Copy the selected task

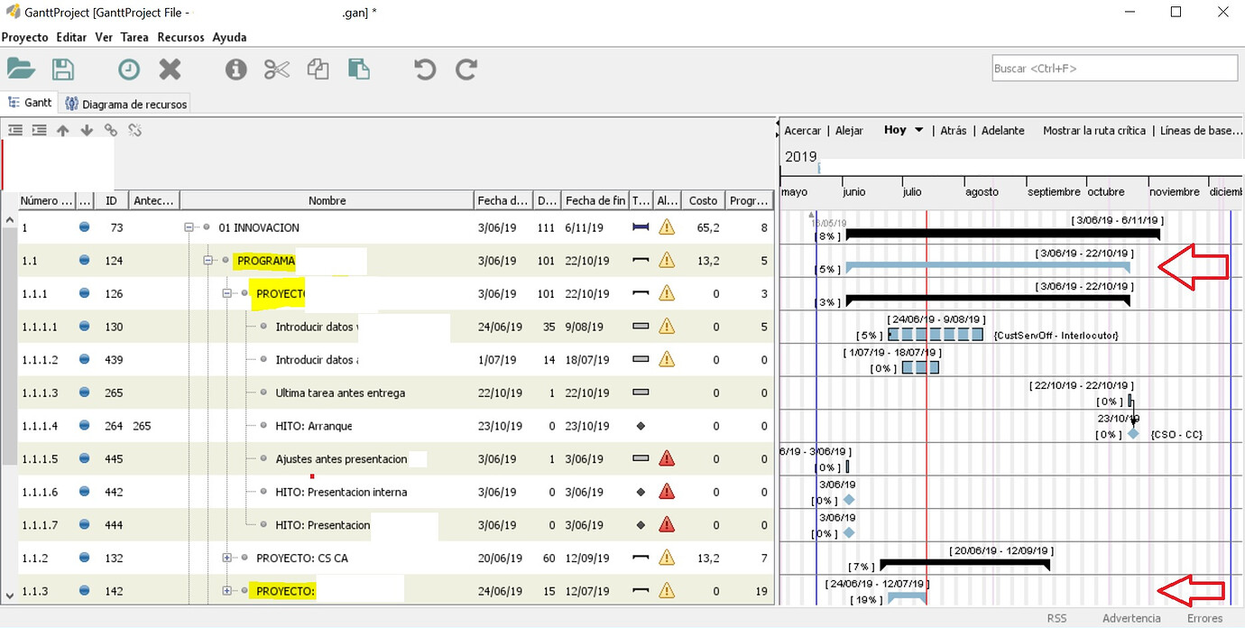pyautogui.click(x=318, y=69)
